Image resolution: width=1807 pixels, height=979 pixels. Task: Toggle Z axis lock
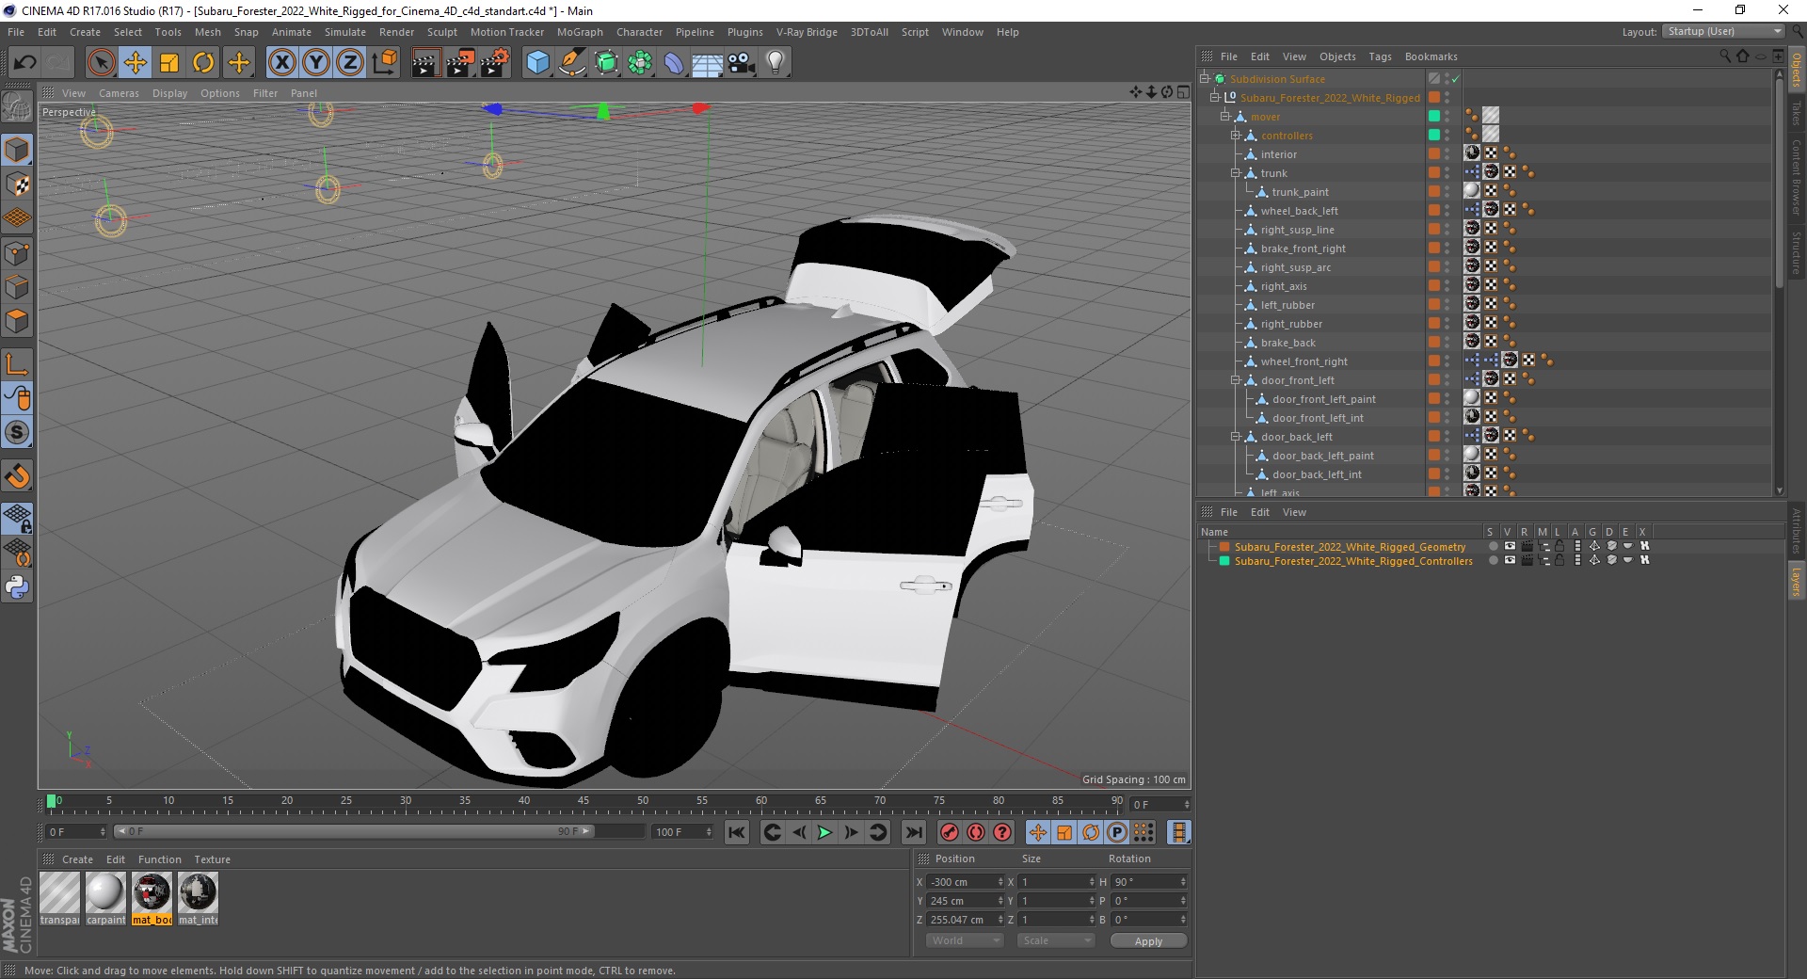tap(350, 63)
